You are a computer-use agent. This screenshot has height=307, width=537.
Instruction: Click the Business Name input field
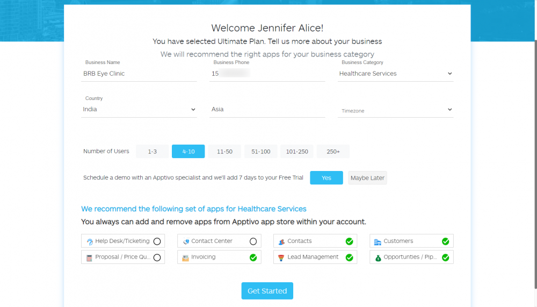139,74
